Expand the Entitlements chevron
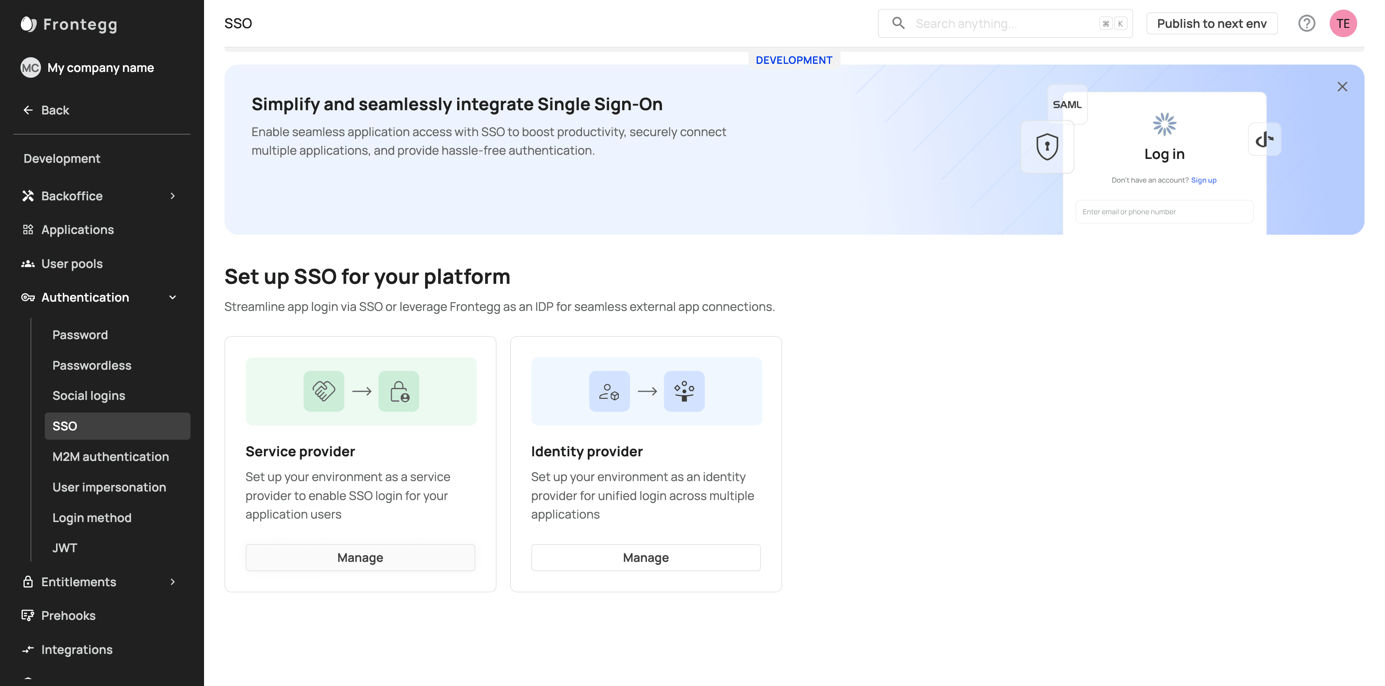1385x686 pixels. [173, 582]
